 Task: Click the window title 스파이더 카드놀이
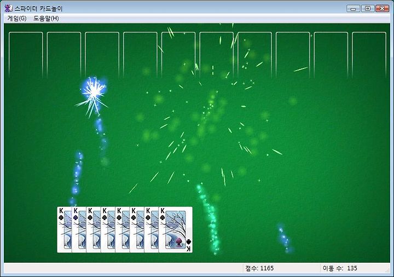click(x=38, y=9)
